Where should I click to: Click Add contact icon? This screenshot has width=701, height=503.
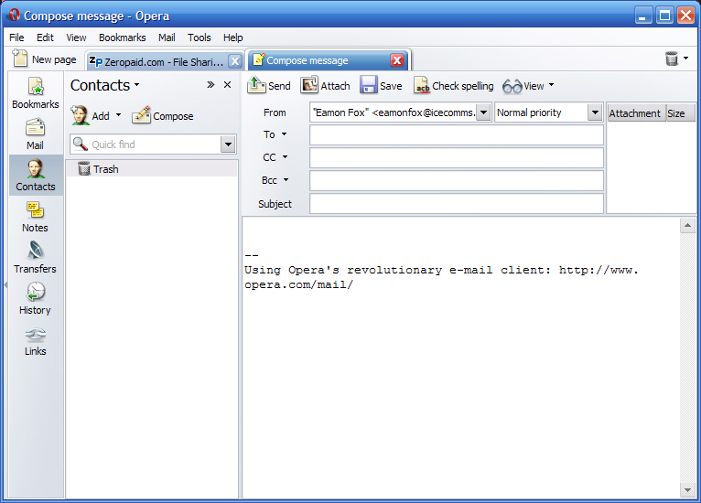point(90,116)
